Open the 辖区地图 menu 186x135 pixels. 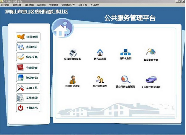[x=29, y=5]
